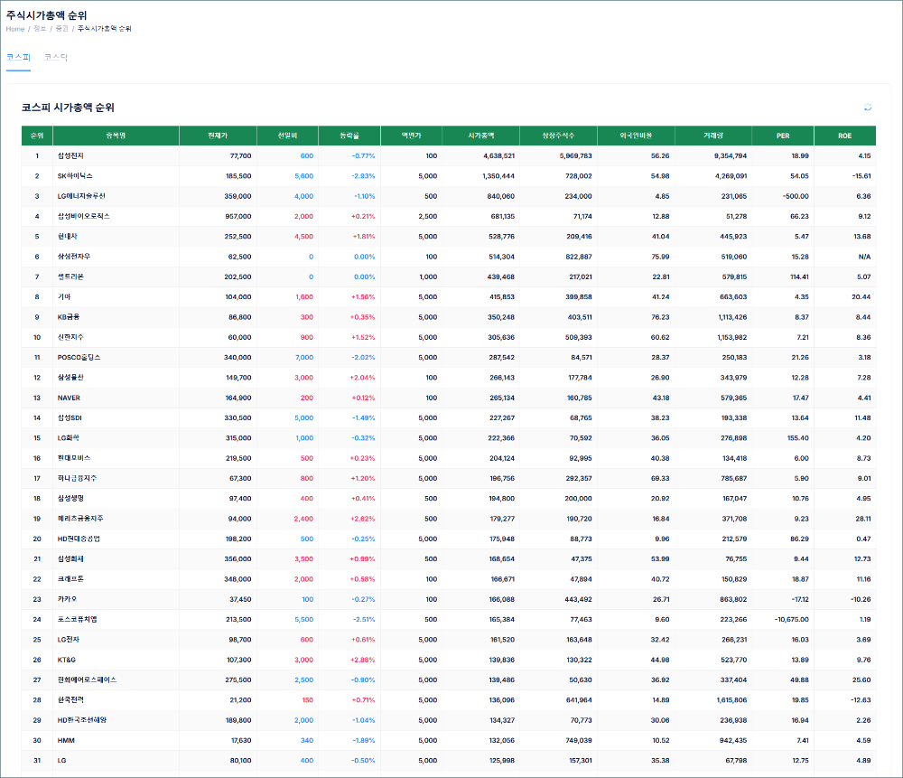Click the 종목명 column header
Viewport: 903px width, 778px height.
point(116,136)
